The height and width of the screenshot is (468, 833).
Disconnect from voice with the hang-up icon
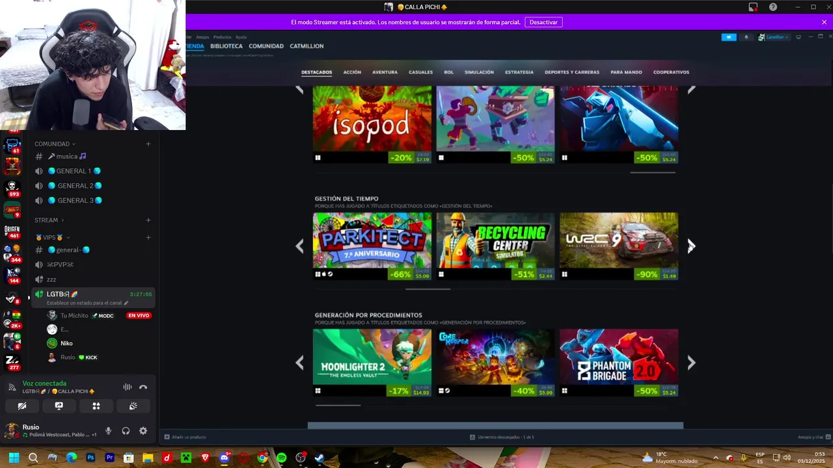tap(143, 387)
